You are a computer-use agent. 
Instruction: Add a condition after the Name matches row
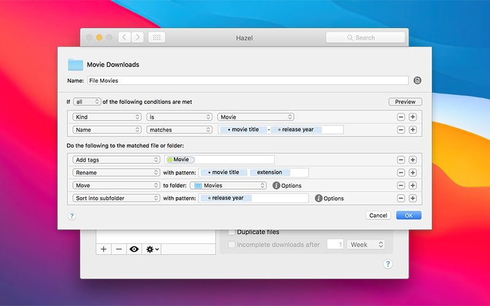412,130
